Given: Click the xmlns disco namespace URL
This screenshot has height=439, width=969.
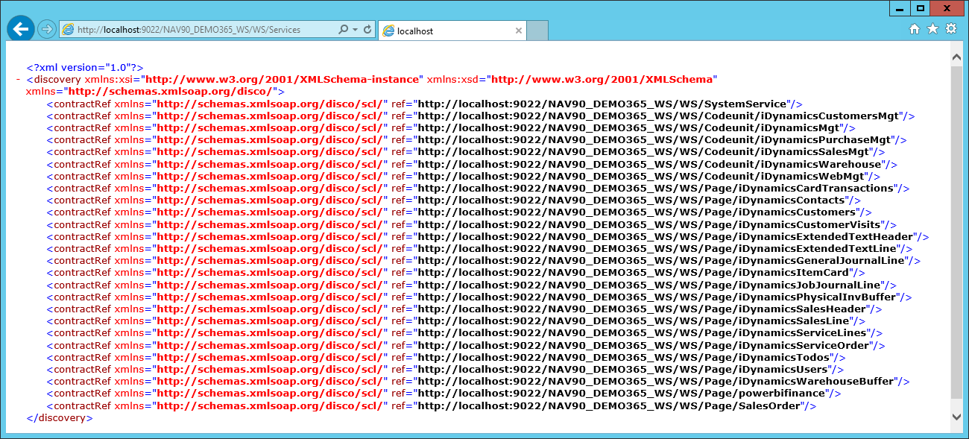Looking at the screenshot, I should point(171,91).
